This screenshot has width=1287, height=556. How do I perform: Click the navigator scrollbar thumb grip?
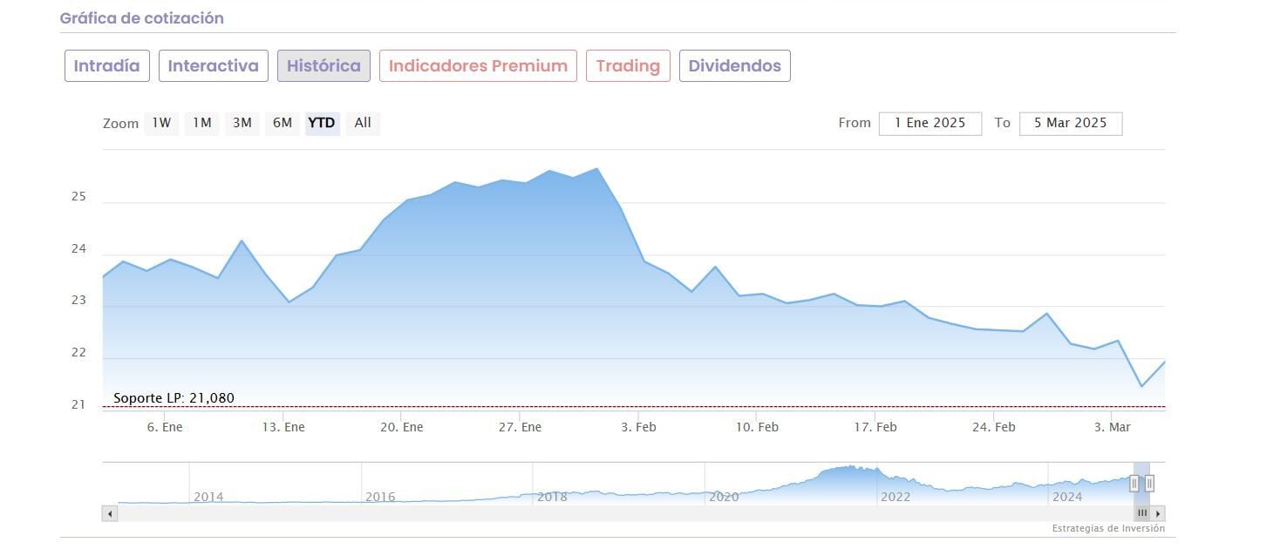coord(1142,513)
